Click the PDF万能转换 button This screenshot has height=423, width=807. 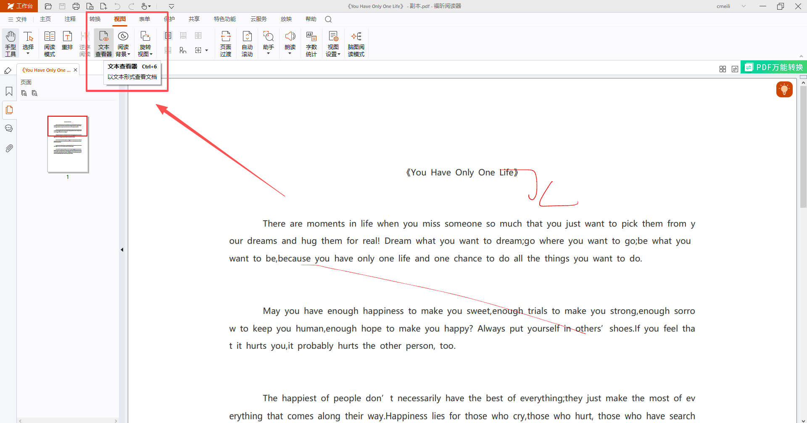click(x=773, y=67)
